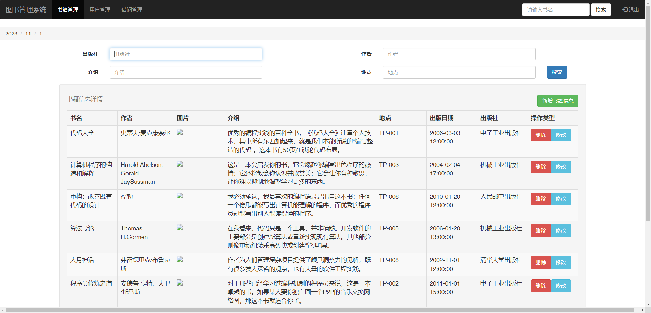Focus the 作者 filter input

pos(459,54)
